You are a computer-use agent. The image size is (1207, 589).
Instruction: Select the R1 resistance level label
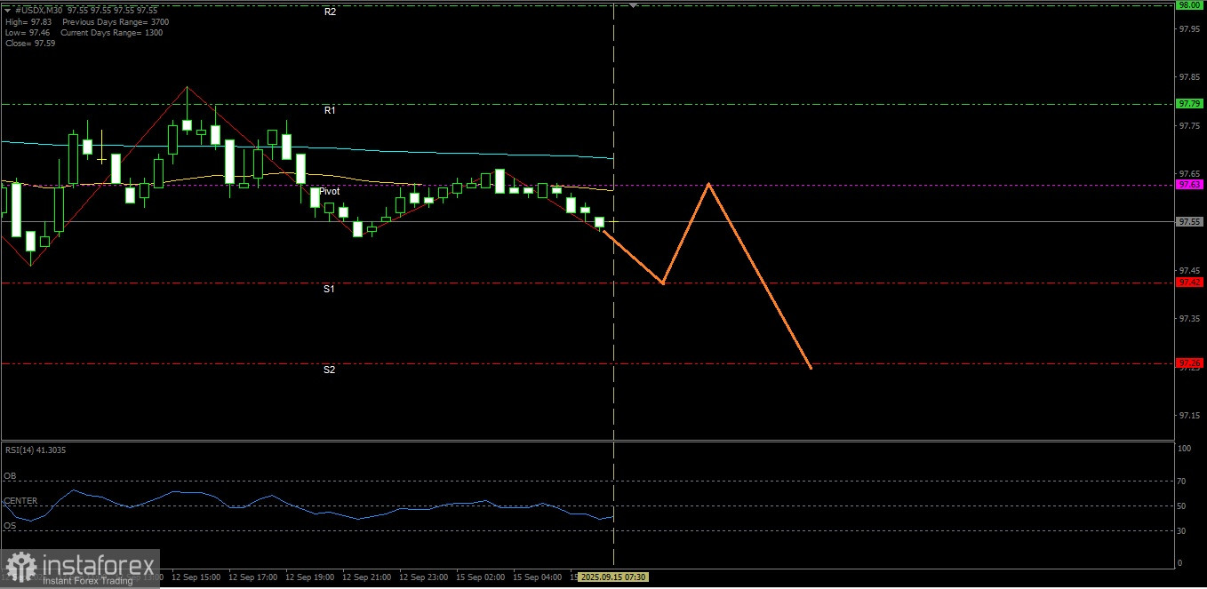(330, 110)
